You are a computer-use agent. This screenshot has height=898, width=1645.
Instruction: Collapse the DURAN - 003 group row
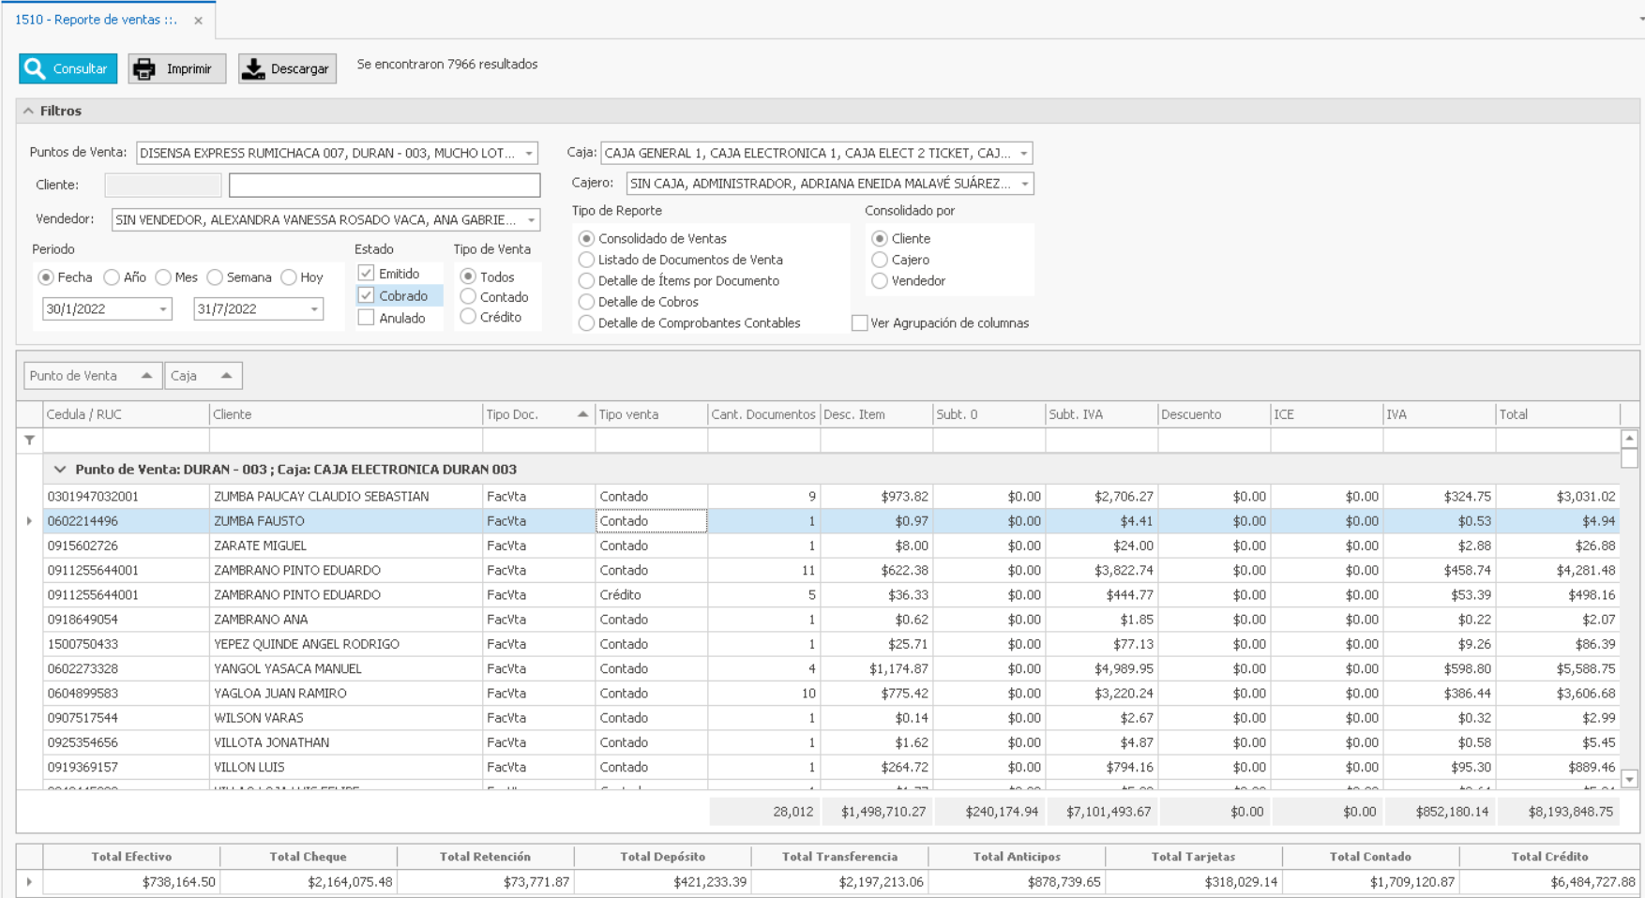[60, 470]
